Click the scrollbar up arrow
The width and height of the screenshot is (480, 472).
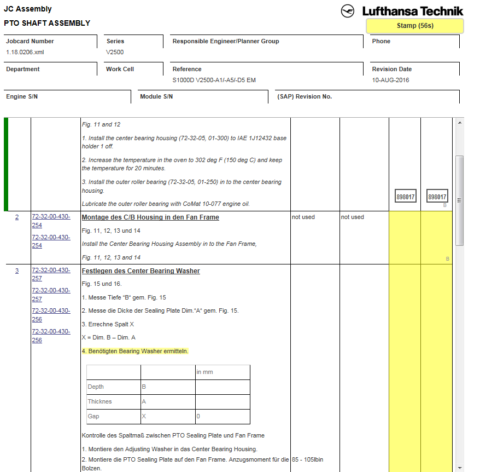pos(459,122)
